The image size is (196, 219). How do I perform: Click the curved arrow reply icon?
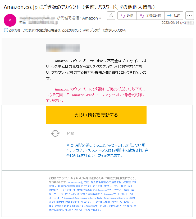pos(123,16)
